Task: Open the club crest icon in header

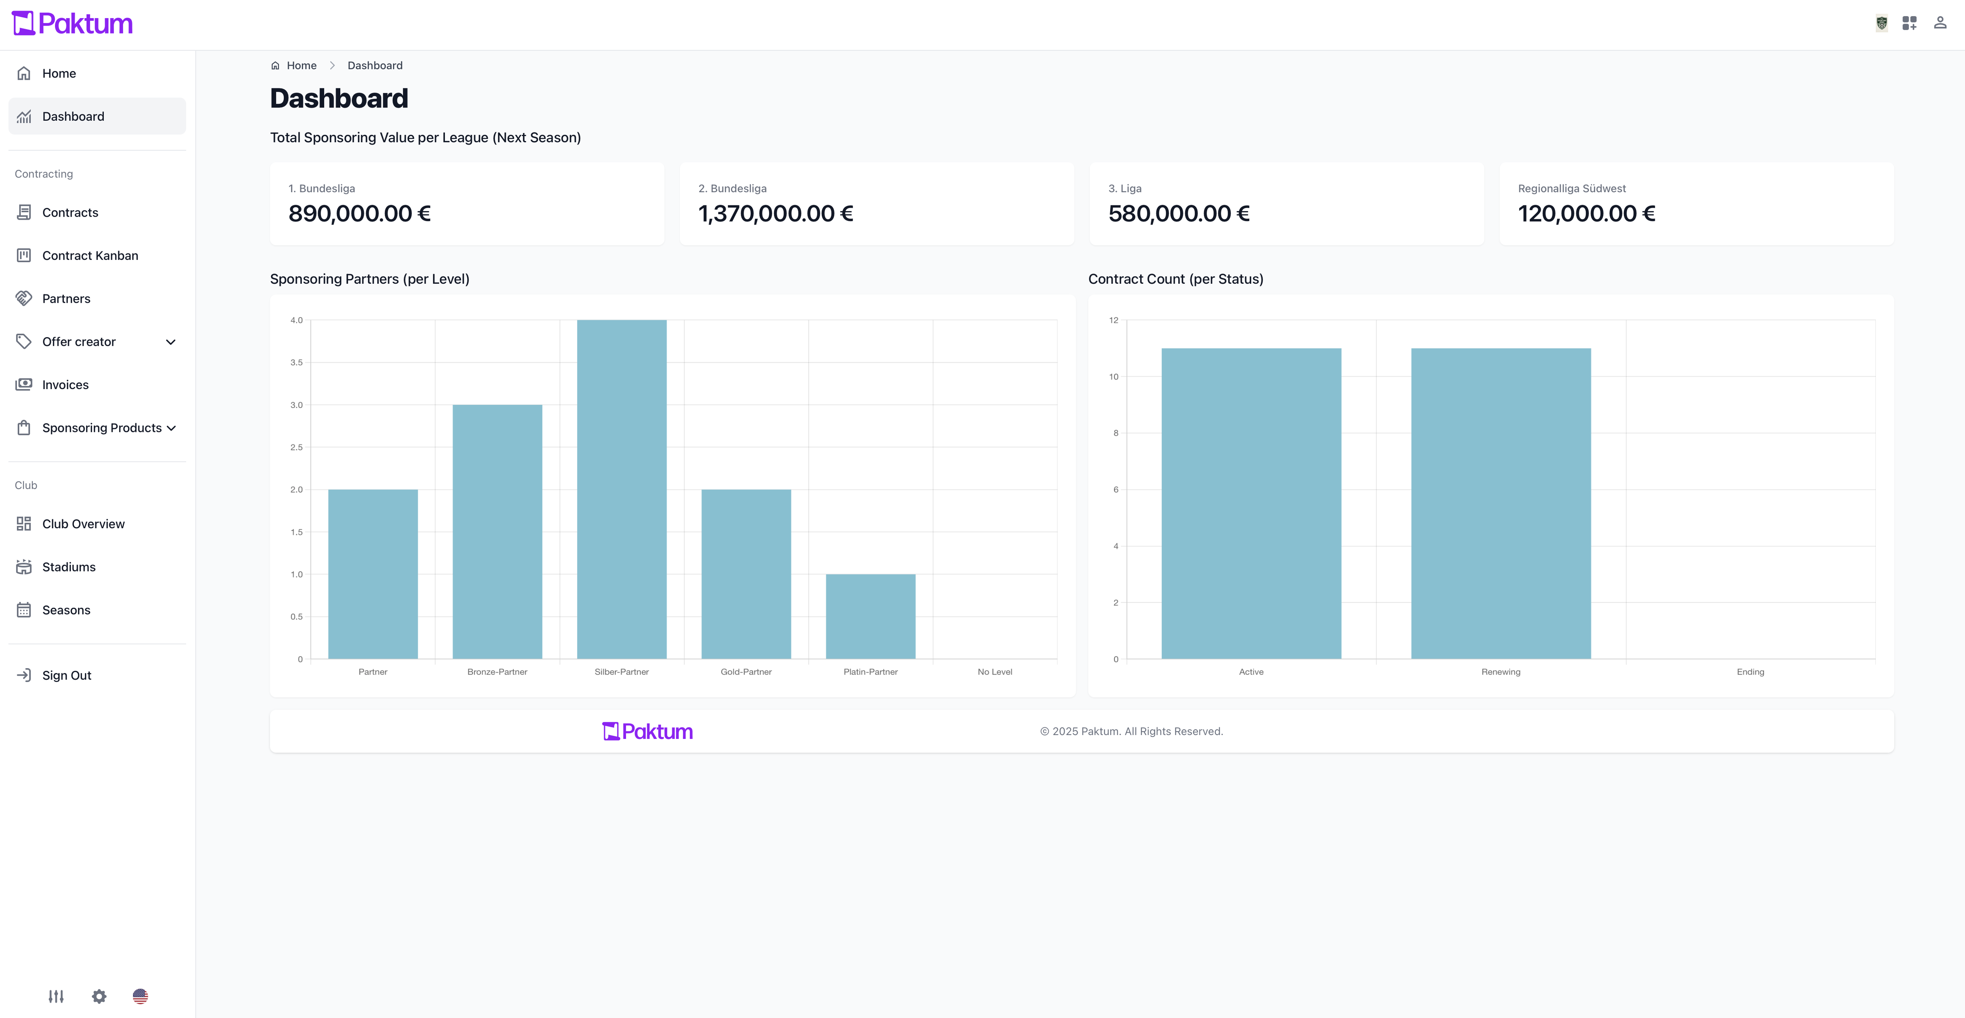Action: (x=1882, y=24)
